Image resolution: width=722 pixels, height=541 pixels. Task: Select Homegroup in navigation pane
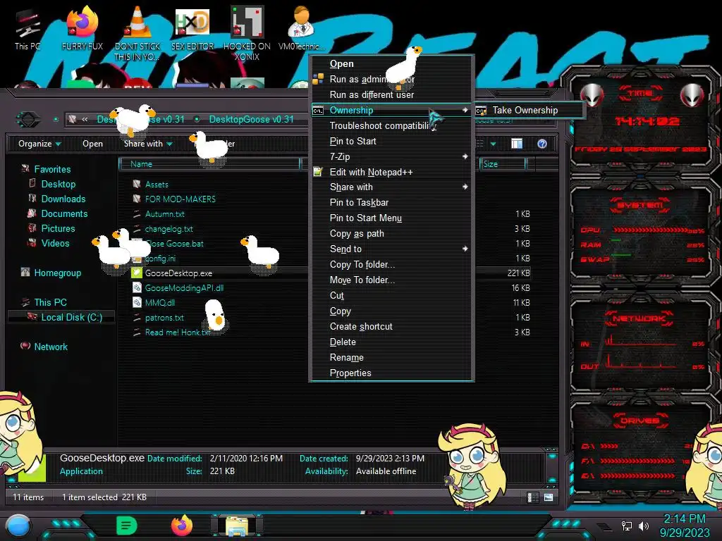(x=57, y=273)
